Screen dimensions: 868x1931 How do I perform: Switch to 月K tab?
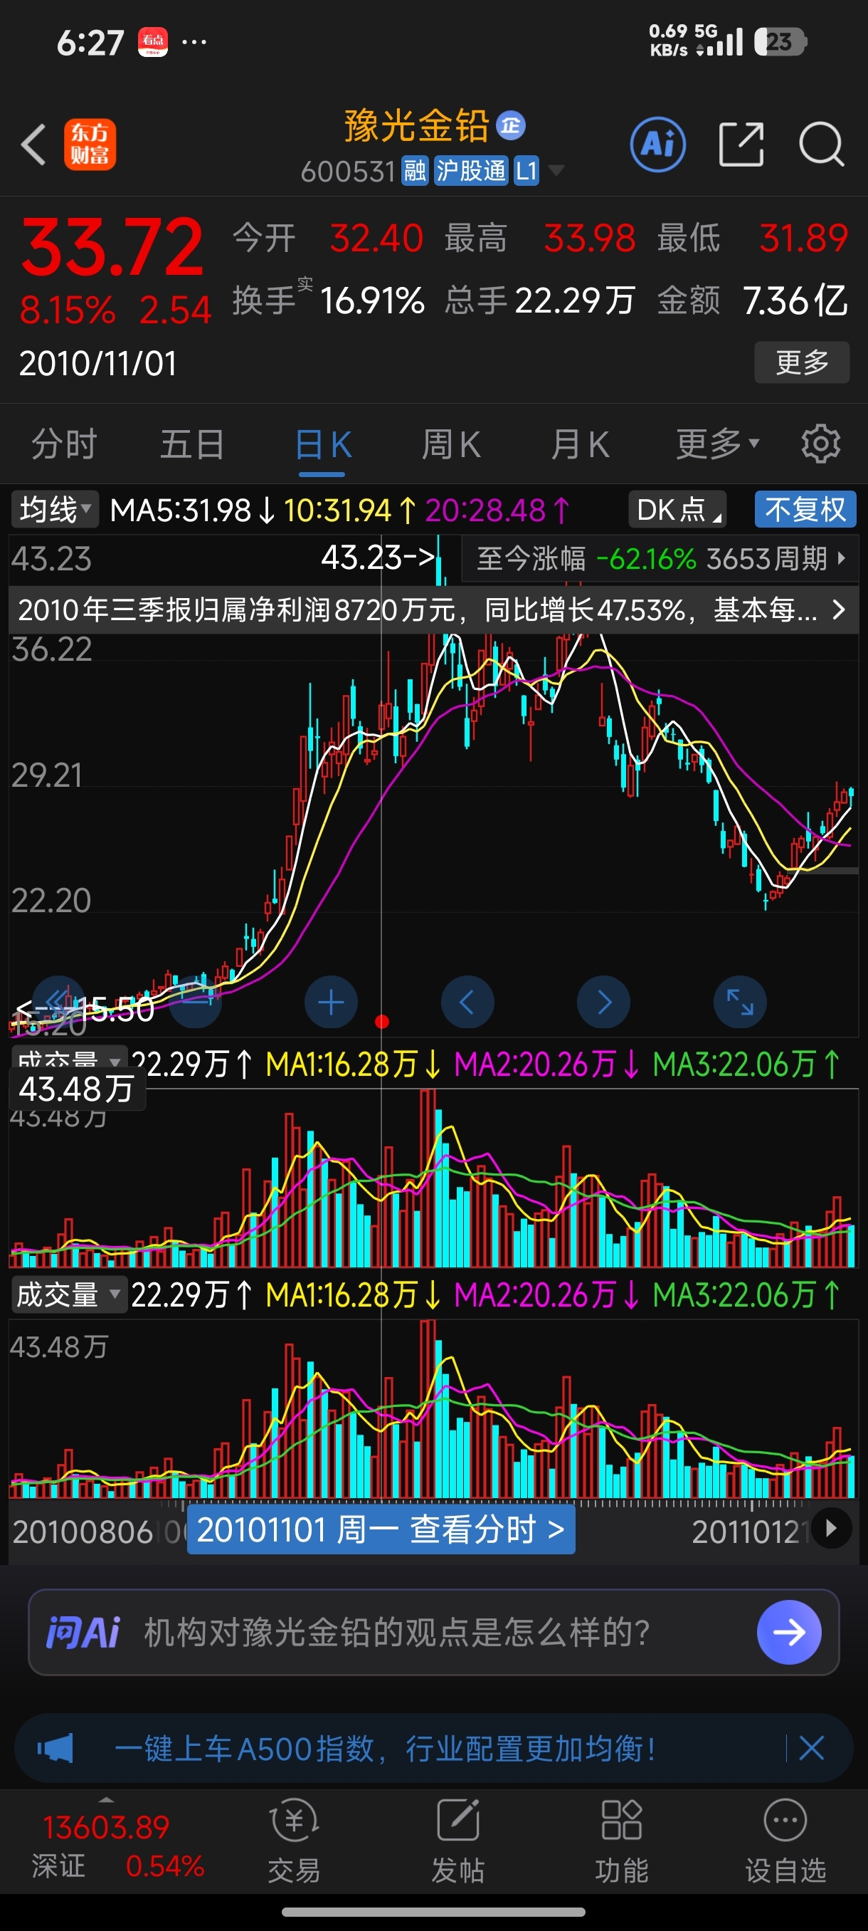click(580, 444)
